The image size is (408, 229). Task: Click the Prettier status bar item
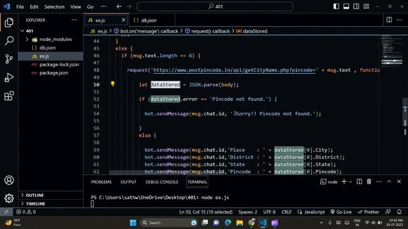368,212
